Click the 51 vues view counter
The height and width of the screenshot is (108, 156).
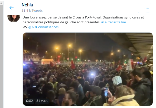(42, 101)
